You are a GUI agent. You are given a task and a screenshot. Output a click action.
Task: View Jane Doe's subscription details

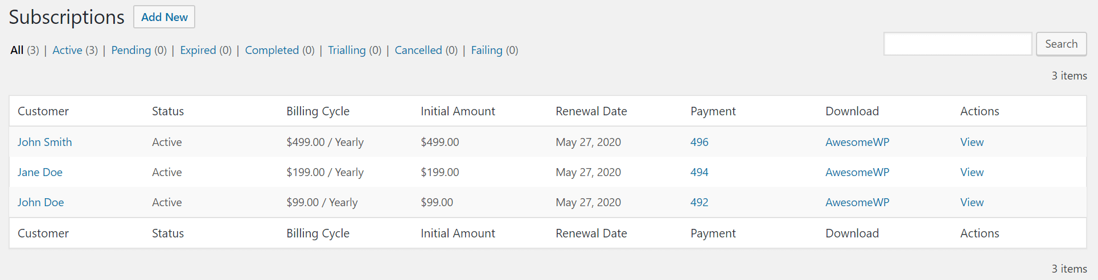(972, 172)
